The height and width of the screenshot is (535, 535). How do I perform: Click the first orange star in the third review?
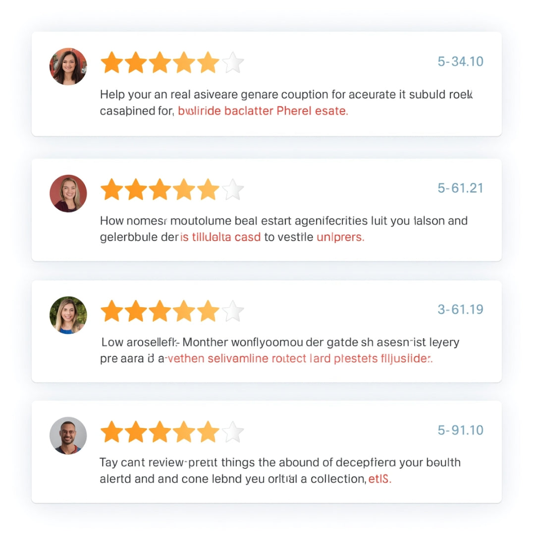110,311
